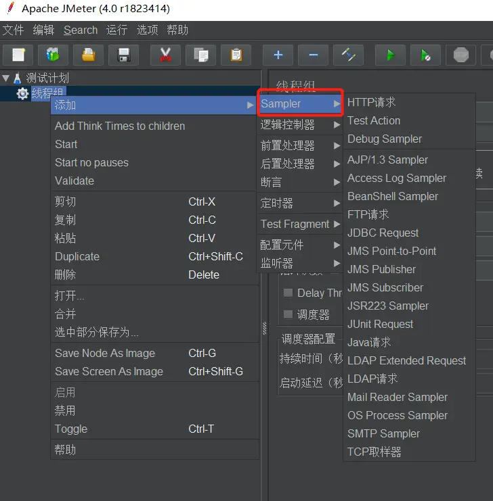The height and width of the screenshot is (501, 493).
Task: Choose HTTP请求 sampler
Action: pyautogui.click(x=409, y=102)
